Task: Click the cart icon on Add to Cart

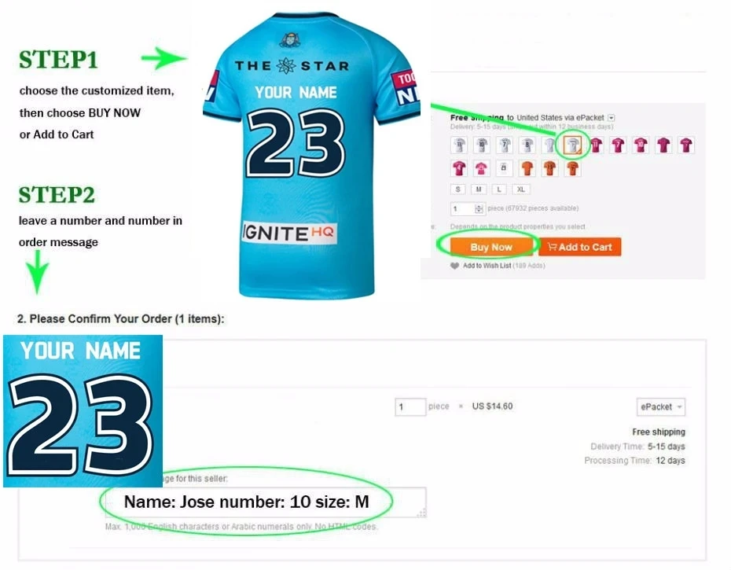Action: 552,247
